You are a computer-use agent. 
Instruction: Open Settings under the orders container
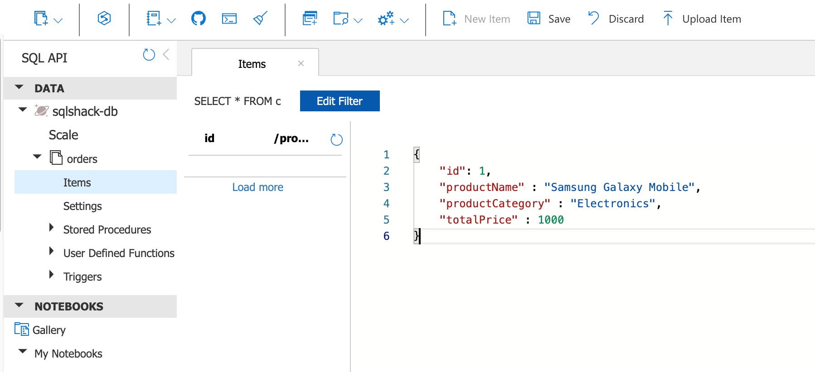[x=82, y=206]
